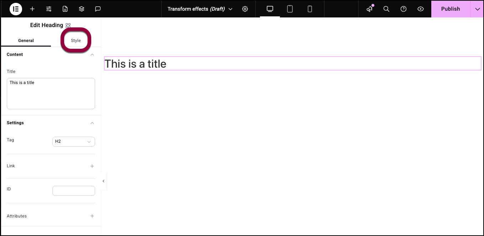
Task: Switch to mobile device view
Action: coord(310,9)
